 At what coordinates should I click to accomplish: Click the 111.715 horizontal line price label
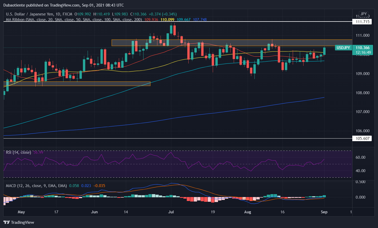pos(362,22)
